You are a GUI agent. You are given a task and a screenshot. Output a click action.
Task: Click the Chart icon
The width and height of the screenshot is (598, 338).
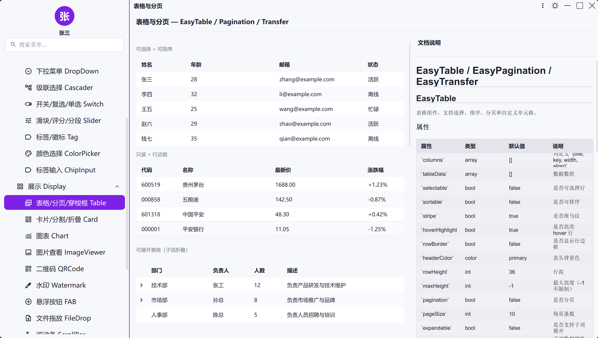pos(28,236)
